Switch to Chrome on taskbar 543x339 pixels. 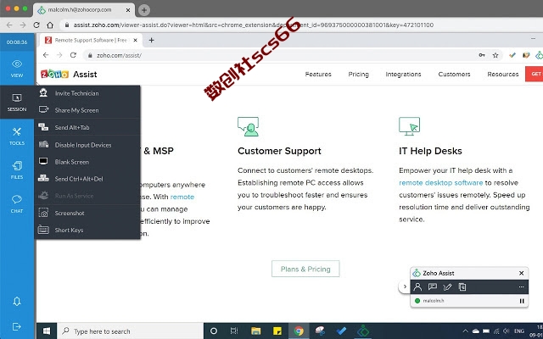tap(299, 331)
